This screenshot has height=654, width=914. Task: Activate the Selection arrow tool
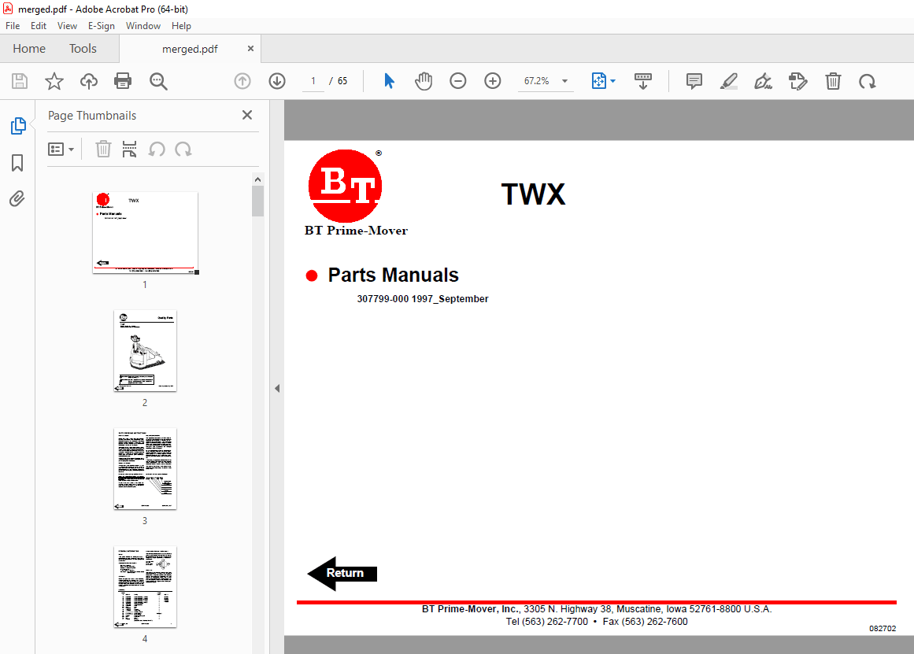coord(389,81)
